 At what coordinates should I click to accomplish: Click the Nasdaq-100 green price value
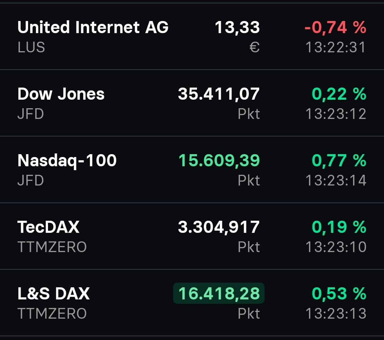pos(218,160)
